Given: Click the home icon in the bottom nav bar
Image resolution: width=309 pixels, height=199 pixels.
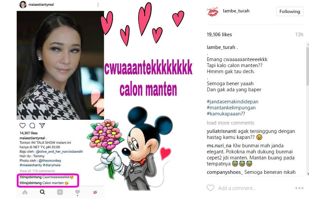Looking at the screenshot, I should pos(25,192).
